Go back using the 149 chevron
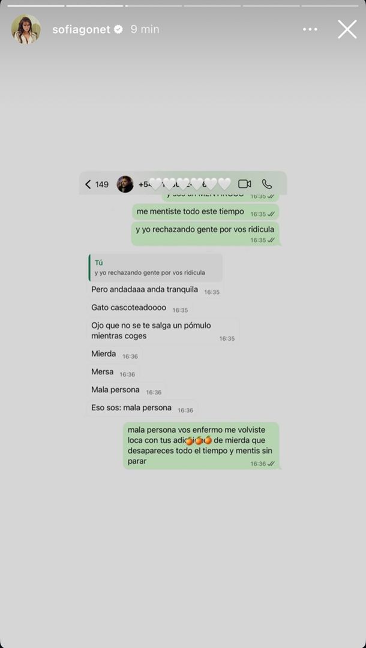Image resolution: width=366 pixels, height=648 pixels. 97,184
